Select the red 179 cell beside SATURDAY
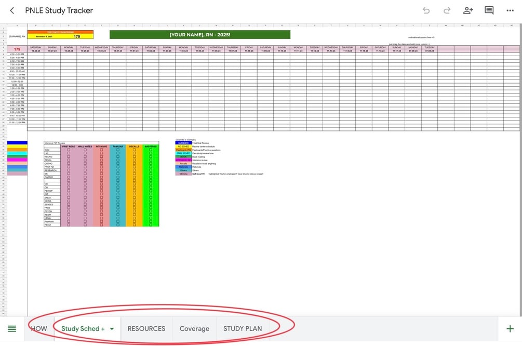Image resolution: width=522 pixels, height=346 pixels. tap(17, 49)
